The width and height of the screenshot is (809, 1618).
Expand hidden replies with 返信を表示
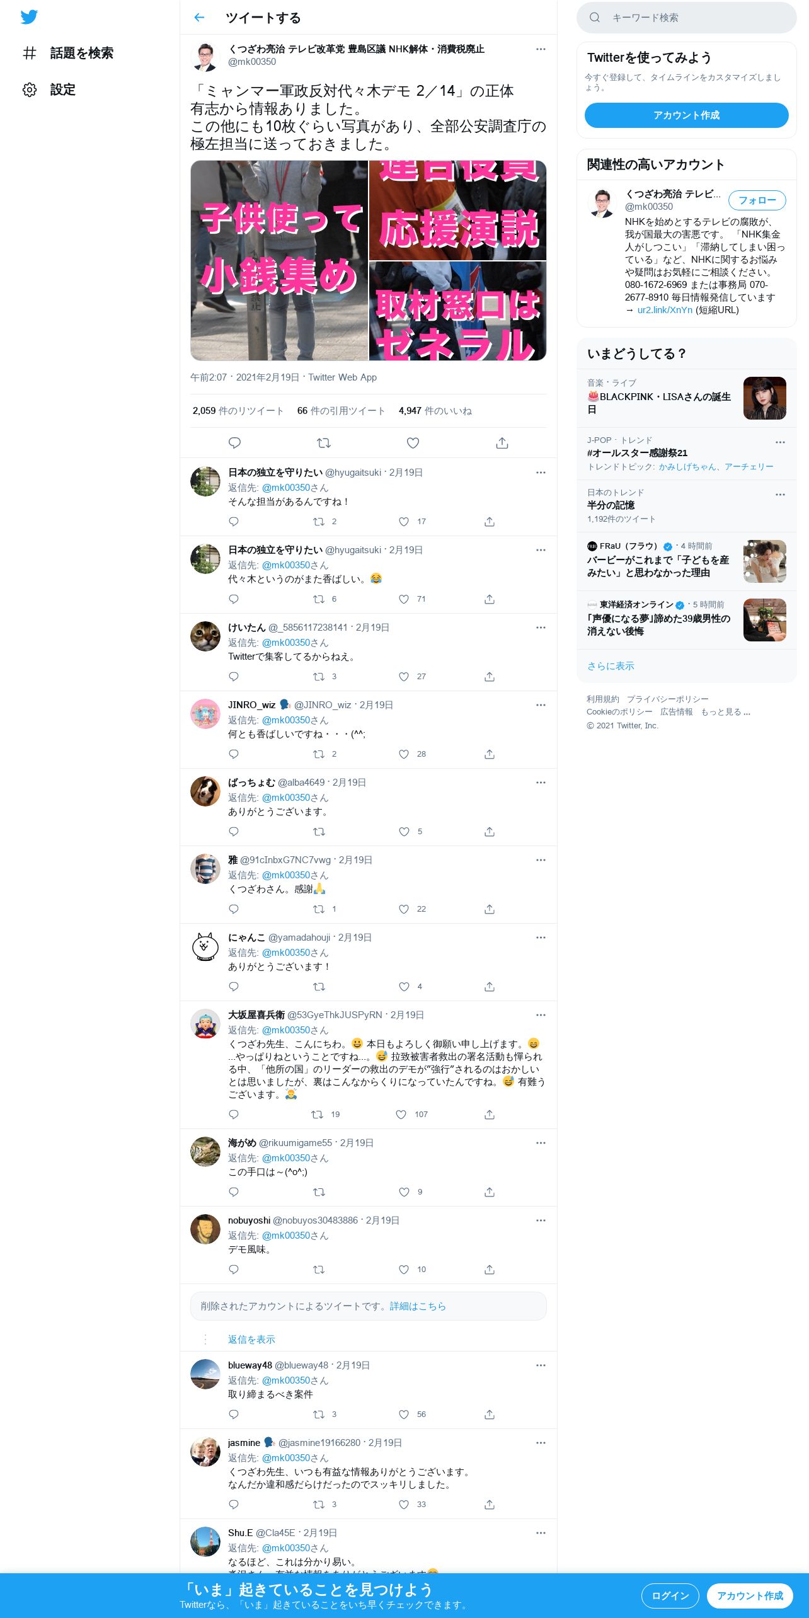click(x=251, y=1340)
